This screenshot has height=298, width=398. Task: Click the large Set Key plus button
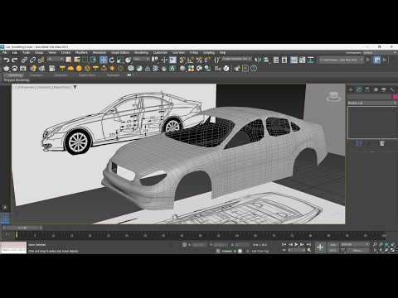(320, 248)
